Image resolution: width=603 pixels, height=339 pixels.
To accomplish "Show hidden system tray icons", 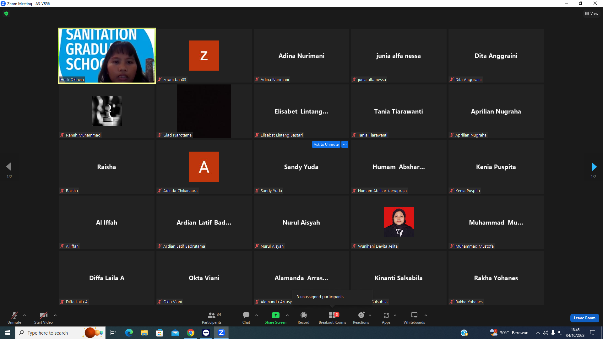I will (x=538, y=333).
